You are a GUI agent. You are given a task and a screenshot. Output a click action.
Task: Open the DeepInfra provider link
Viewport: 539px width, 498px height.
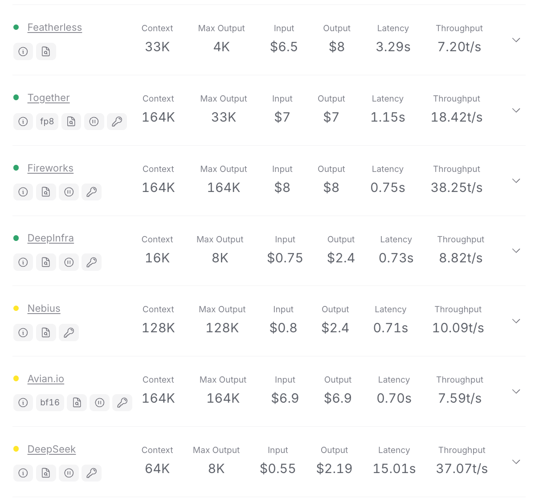51,238
